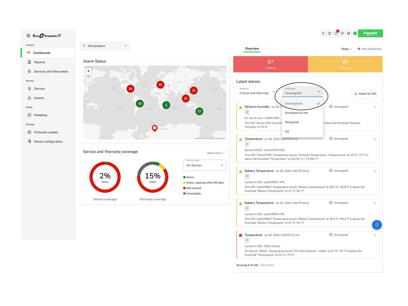The width and height of the screenshot is (408, 306).
Task: Open the hamburger navigation menu
Action: (28, 36)
